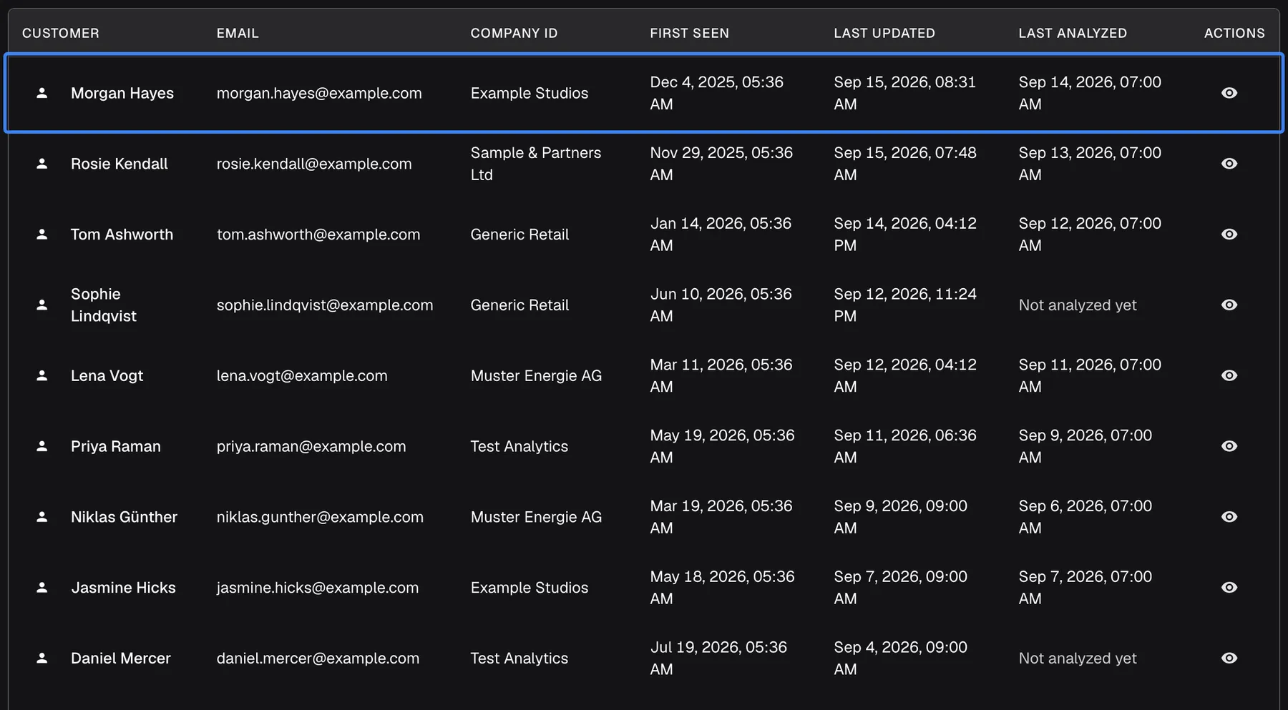Viewport: 1288px width, 710px height.
Task: Click the LAST ANALYZED column header
Action: click(x=1073, y=33)
